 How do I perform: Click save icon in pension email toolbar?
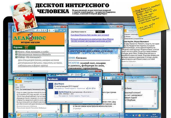pyautogui.click(x=19, y=78)
